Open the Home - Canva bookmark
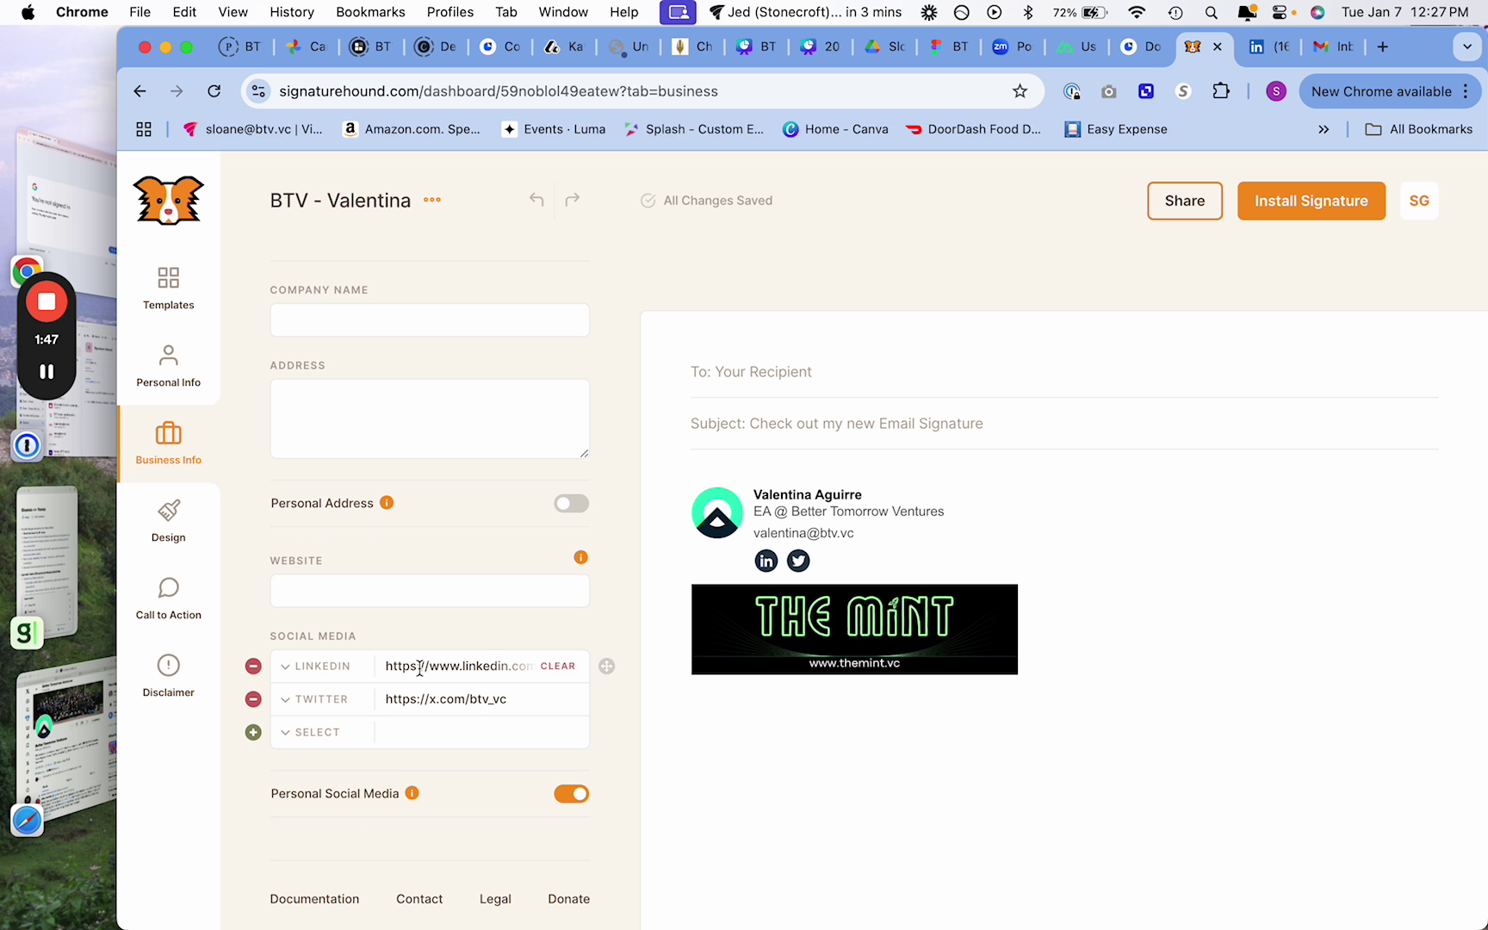This screenshot has width=1488, height=930. pyautogui.click(x=835, y=129)
